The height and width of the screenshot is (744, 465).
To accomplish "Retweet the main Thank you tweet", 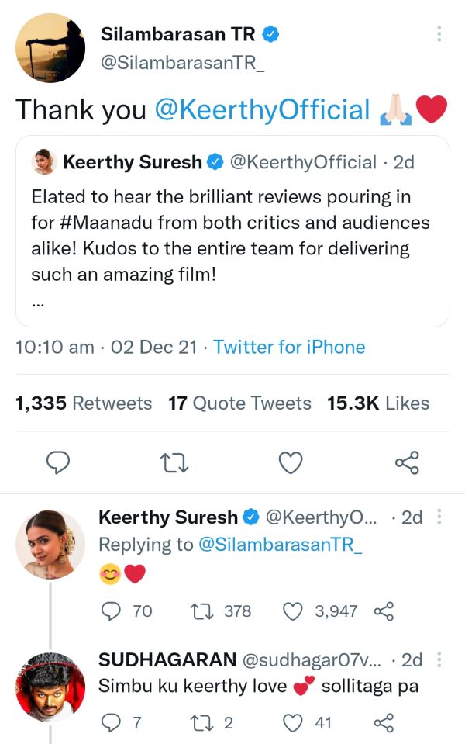I will (174, 463).
